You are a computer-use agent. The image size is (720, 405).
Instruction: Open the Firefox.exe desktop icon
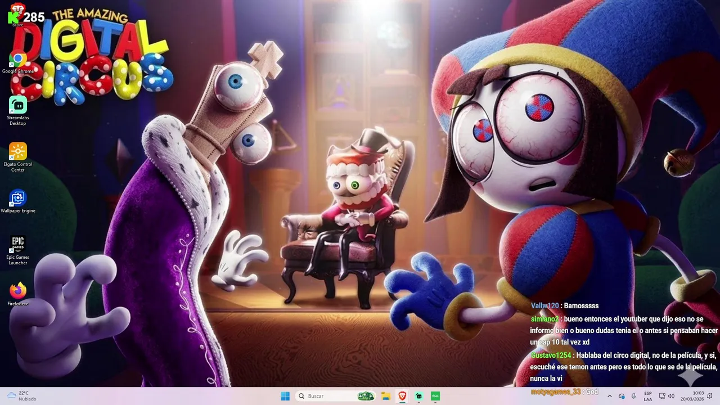[17, 294]
